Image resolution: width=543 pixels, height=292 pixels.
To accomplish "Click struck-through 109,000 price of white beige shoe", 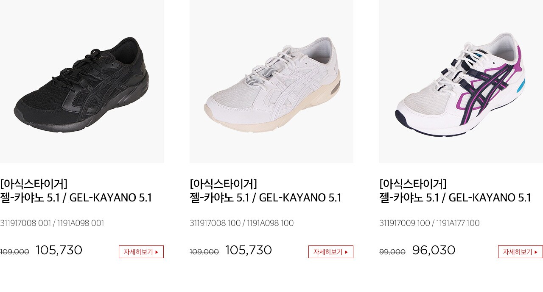I will (204, 252).
